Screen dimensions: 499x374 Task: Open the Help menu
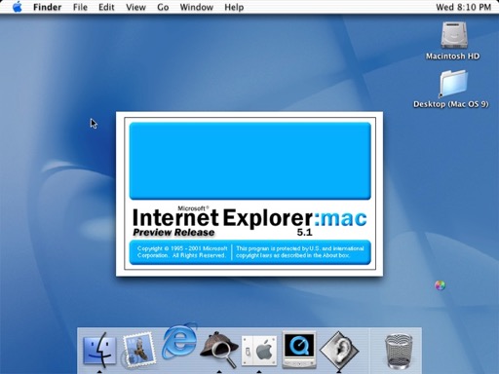(x=234, y=7)
